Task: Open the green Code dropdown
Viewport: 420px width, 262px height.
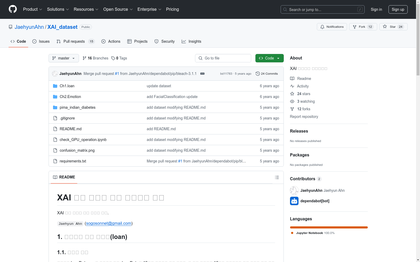Action: pos(269,58)
